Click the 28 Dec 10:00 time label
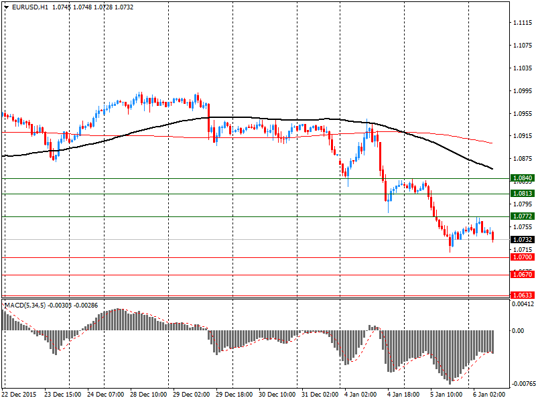 (x=148, y=395)
